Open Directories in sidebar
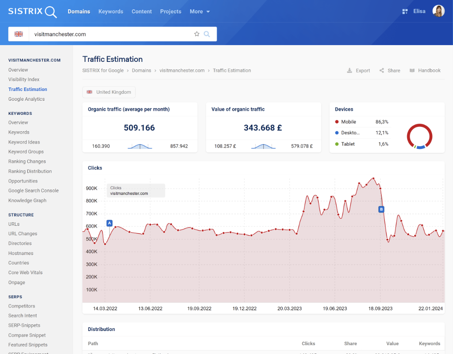453x354 pixels. coord(20,243)
